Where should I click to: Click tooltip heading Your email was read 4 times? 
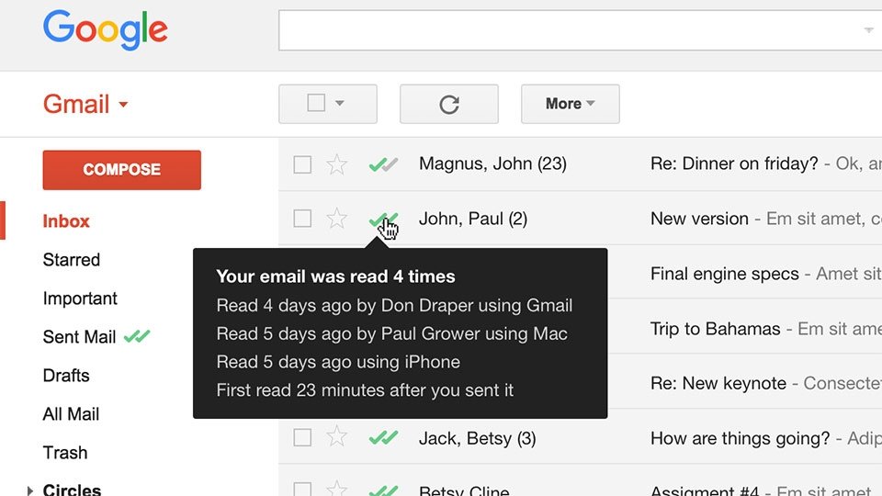coord(336,276)
